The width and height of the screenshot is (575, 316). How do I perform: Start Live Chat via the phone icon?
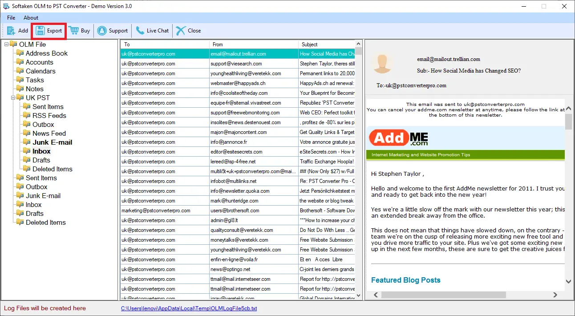coord(140,31)
